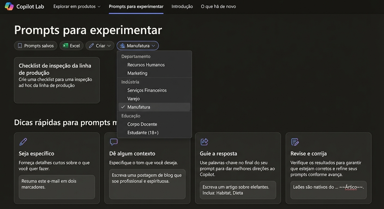The height and width of the screenshot is (209, 384).
Task: Click the document-edit icon on Revise e corrija
Action: coord(295,141)
